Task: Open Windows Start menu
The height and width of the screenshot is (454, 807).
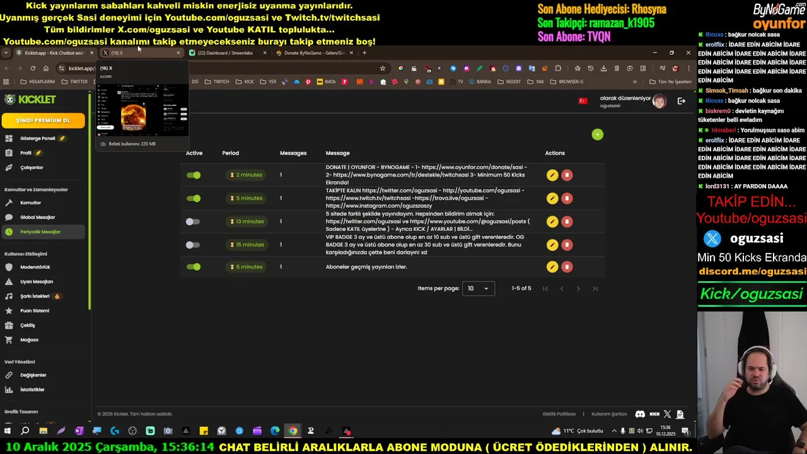Action: click(8, 431)
